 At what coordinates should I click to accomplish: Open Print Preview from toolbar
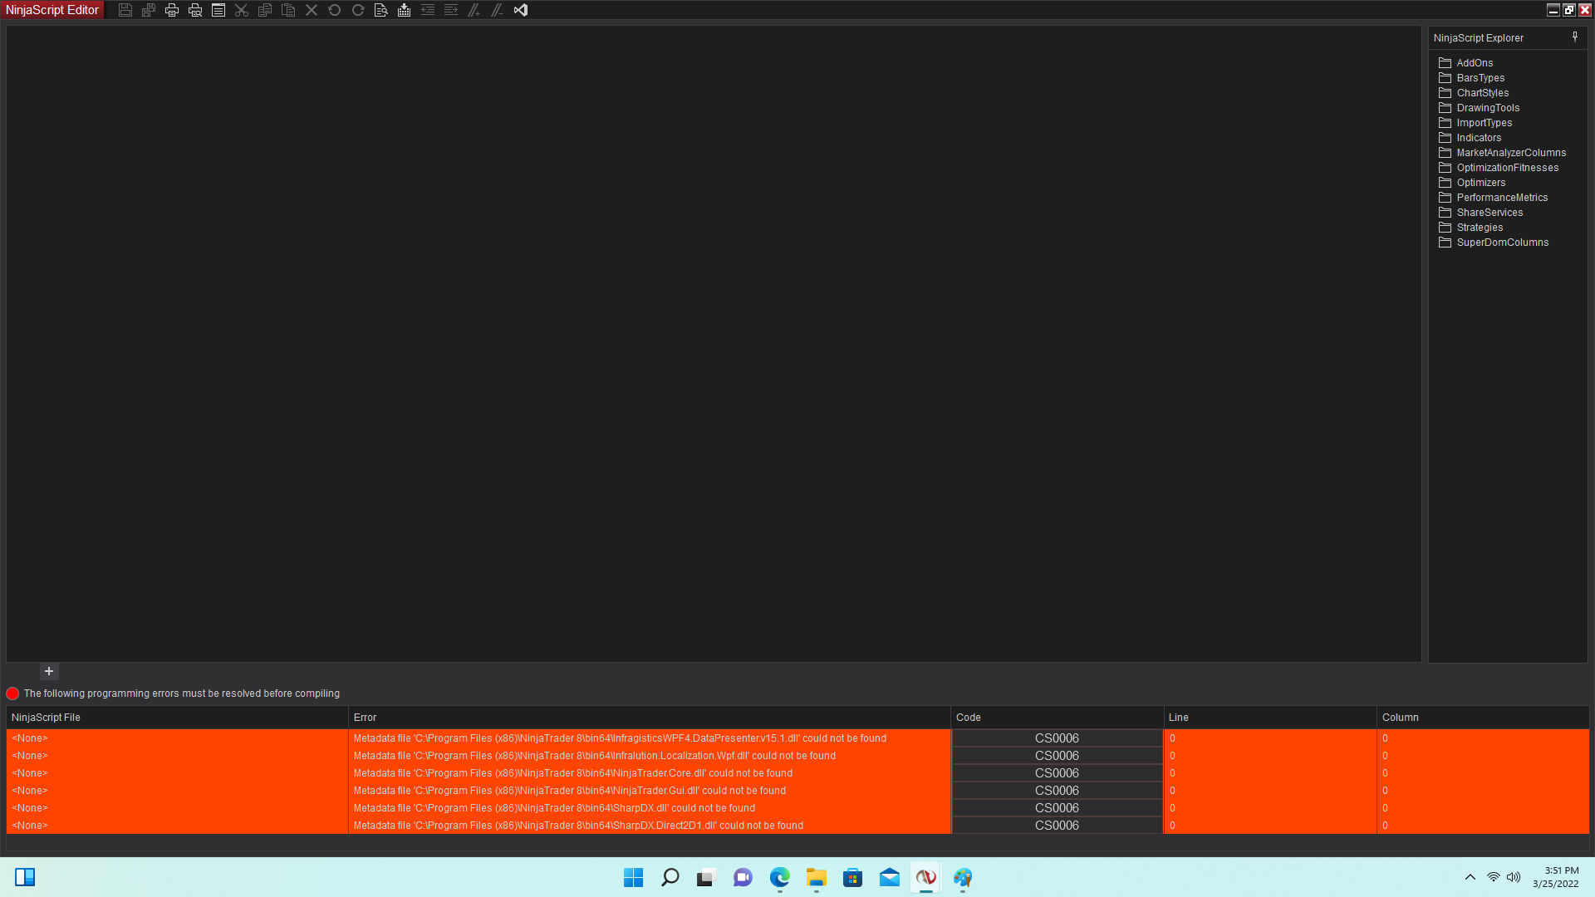tap(195, 10)
